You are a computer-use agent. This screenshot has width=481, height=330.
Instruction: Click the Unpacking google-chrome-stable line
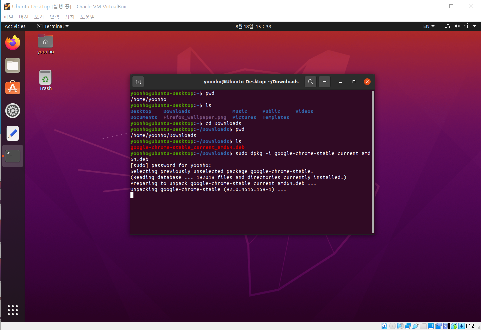(208, 189)
